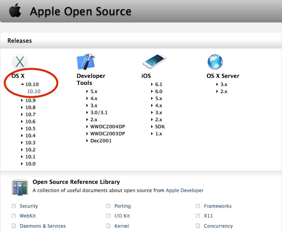Image resolution: width=282 pixels, height=232 pixels.
Task: Click the Xcode Developer Tools icon
Action: (x=86, y=62)
